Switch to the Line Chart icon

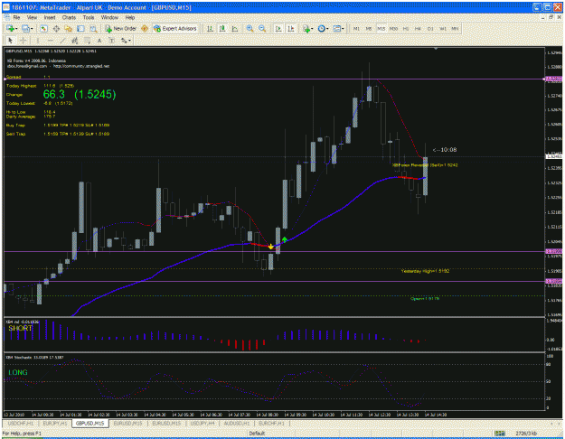pyautogui.click(x=234, y=28)
